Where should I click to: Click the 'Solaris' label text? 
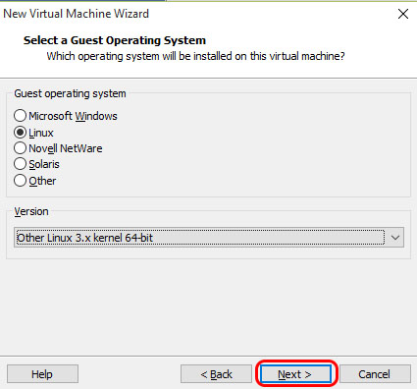pos(44,164)
